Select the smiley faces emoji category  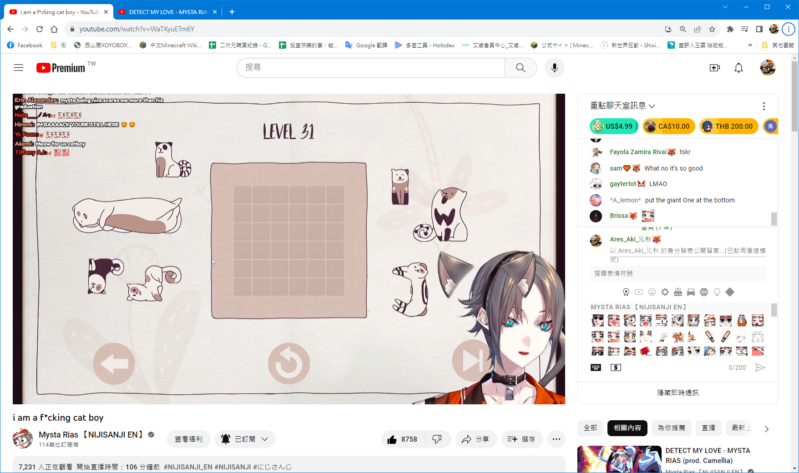tap(652, 292)
